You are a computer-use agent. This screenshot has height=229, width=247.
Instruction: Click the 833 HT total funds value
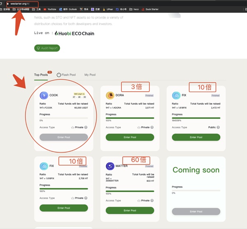click(150, 181)
